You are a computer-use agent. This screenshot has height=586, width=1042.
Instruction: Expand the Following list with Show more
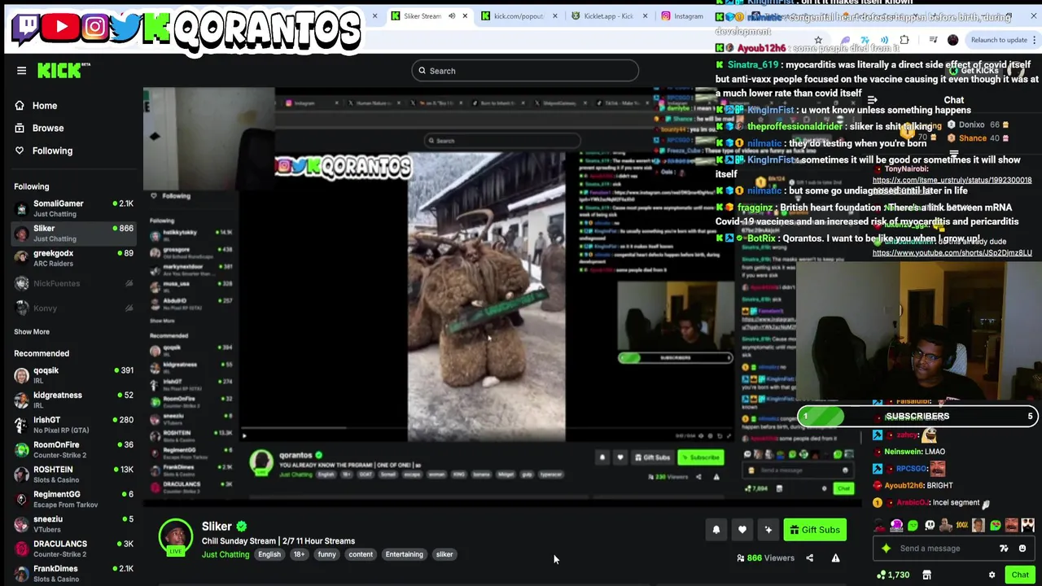(x=32, y=331)
